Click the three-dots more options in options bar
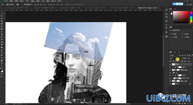This screenshot has height=105, width=193. [62, 5]
